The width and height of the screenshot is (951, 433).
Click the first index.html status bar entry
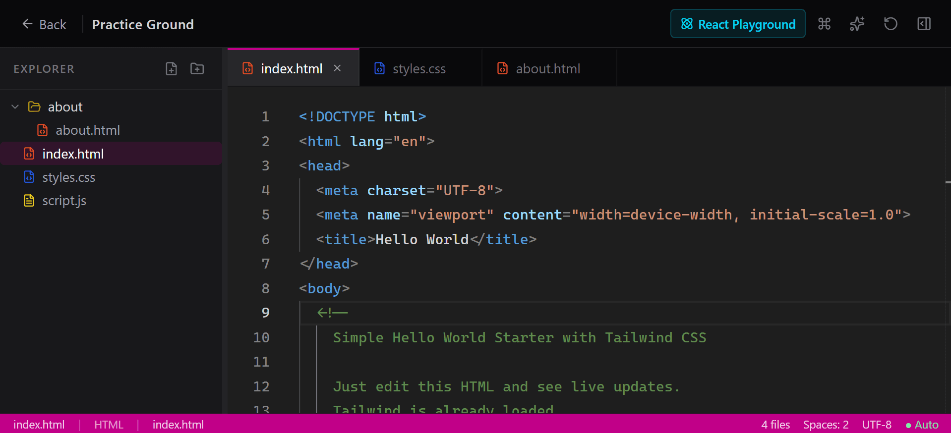pos(39,425)
